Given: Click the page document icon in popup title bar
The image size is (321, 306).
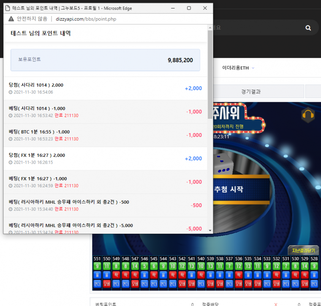Looking at the screenshot, I should [8, 8].
